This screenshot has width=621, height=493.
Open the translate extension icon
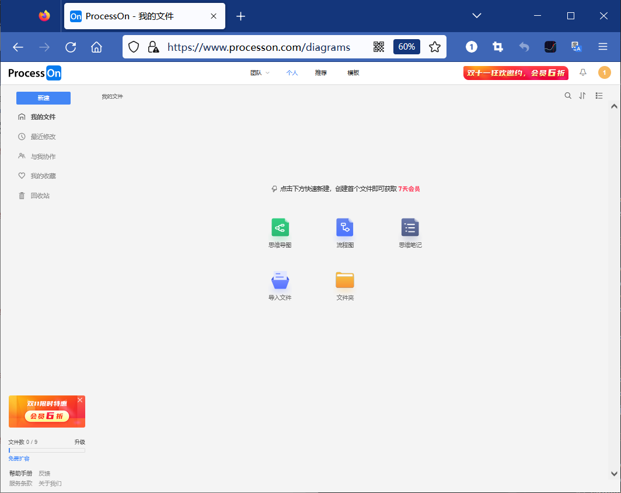(576, 47)
